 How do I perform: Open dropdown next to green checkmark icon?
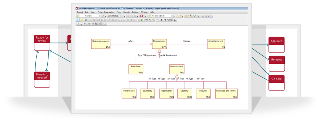coord(197,16)
